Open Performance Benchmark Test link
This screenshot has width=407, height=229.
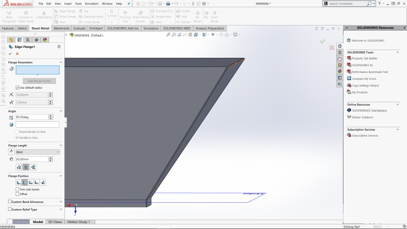(370, 72)
